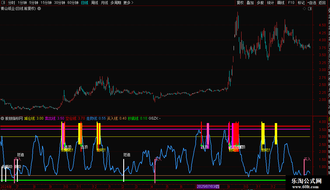Click the 2025/07/03/四 date marker
330x190 pixels.
click(x=208, y=186)
